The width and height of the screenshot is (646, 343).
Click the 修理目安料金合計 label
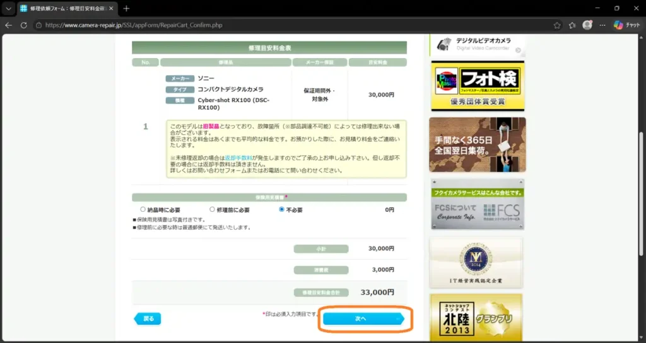pos(321,293)
